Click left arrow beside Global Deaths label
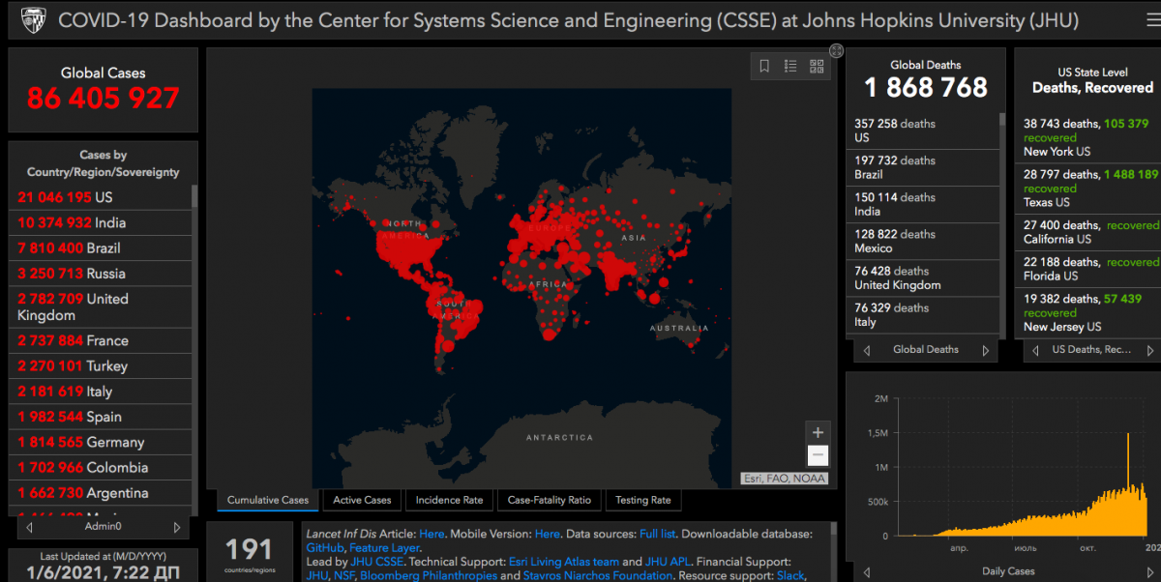 pos(867,350)
